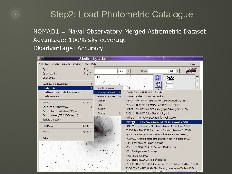The width and height of the screenshot is (232, 174).
Task: Open 'History...' from File menu
Action: 66,126
